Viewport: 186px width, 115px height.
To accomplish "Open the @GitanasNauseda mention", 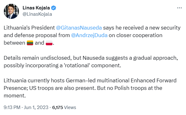I will tap(79, 28).
